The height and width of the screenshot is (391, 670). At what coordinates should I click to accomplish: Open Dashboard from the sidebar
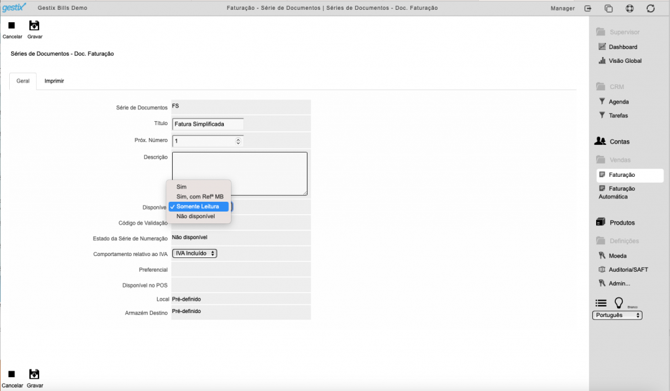coord(623,47)
